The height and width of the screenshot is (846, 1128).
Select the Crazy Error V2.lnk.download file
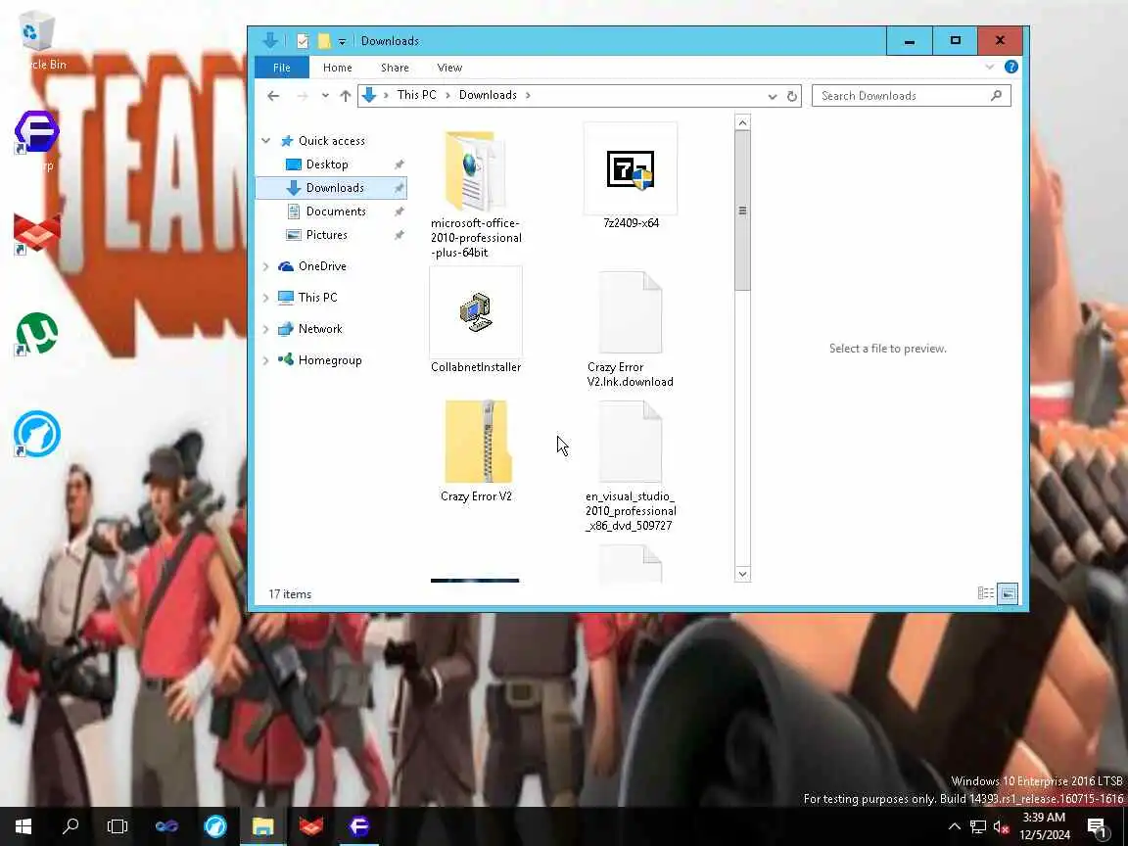[x=631, y=329]
